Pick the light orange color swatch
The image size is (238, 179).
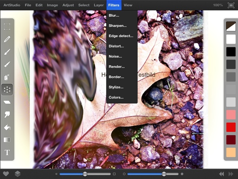click(231, 152)
